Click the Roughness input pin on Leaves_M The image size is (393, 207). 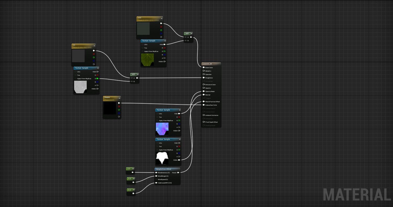click(203, 78)
